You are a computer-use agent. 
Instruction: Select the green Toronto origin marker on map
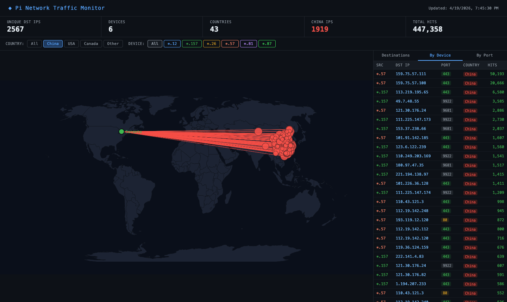point(121,132)
